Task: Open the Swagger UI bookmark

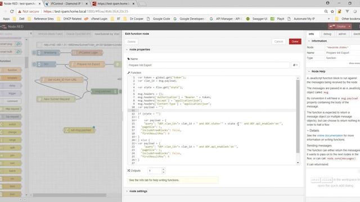Action: click(256, 19)
